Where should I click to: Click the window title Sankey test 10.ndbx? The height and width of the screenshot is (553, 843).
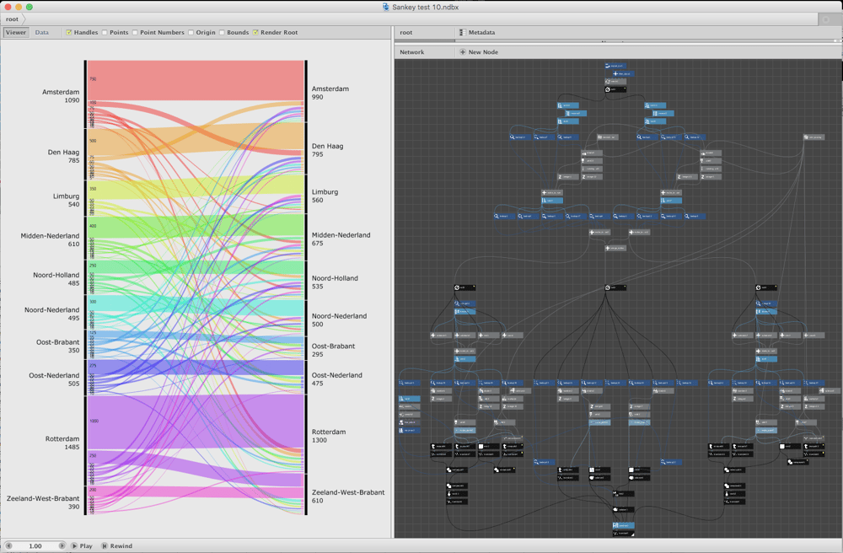[425, 7]
